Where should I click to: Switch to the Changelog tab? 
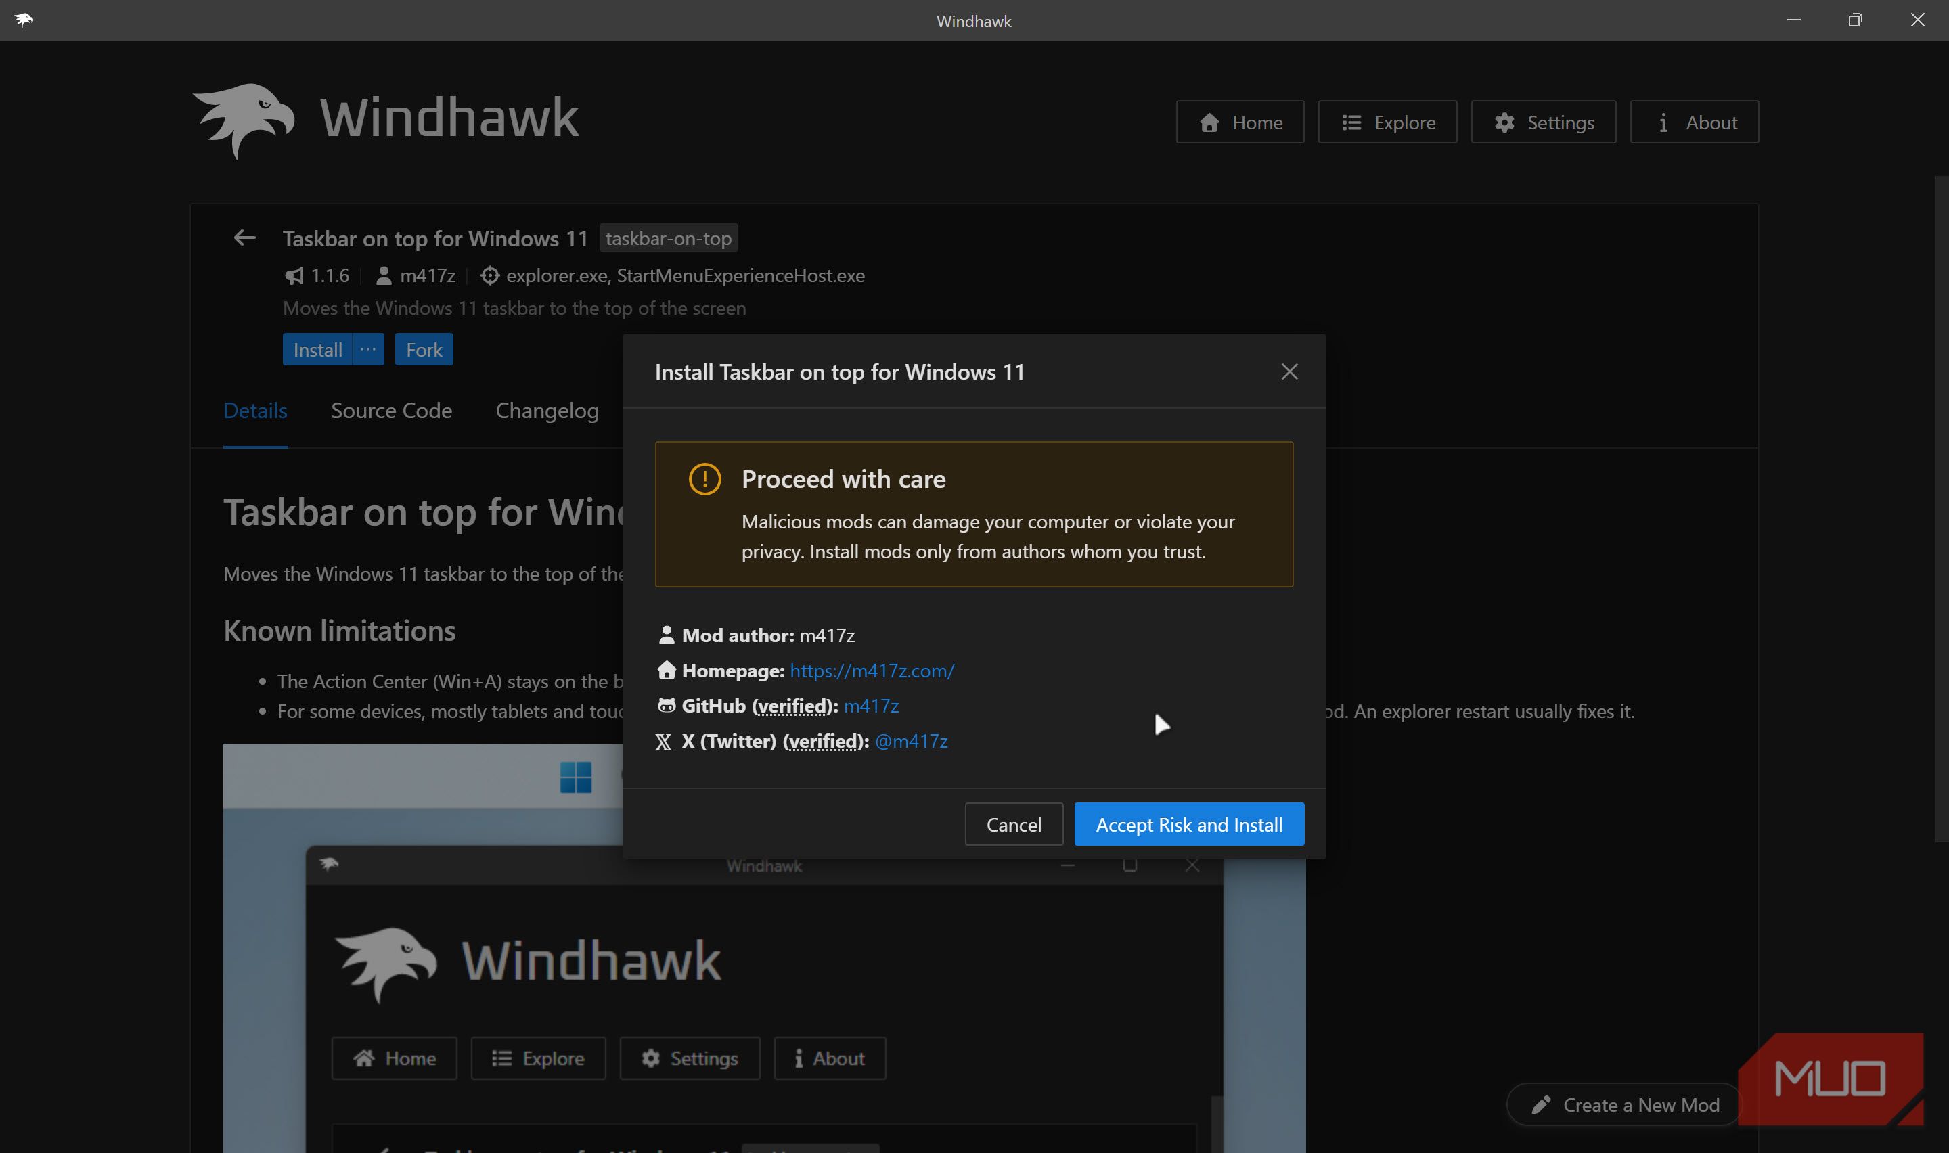(x=547, y=410)
